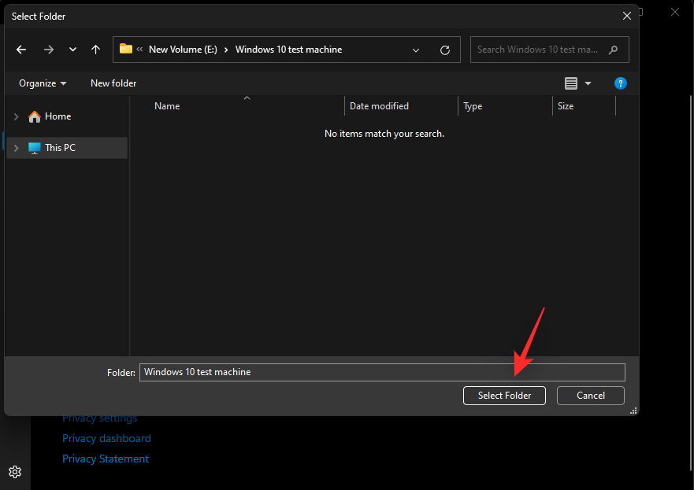Open the Organize menu

43,83
